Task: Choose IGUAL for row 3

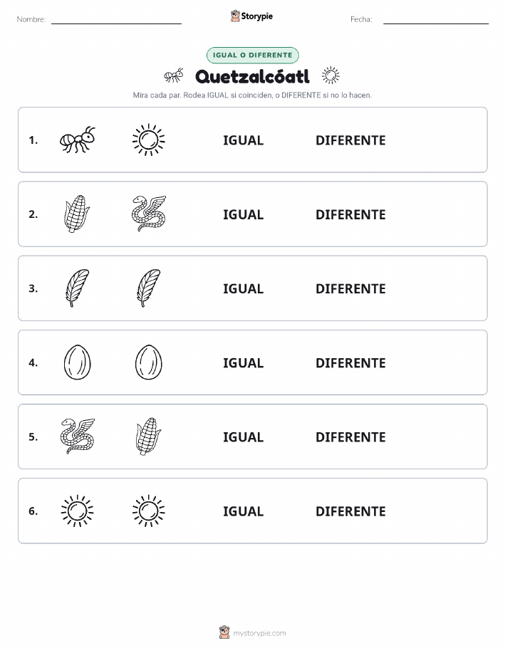Action: (244, 288)
